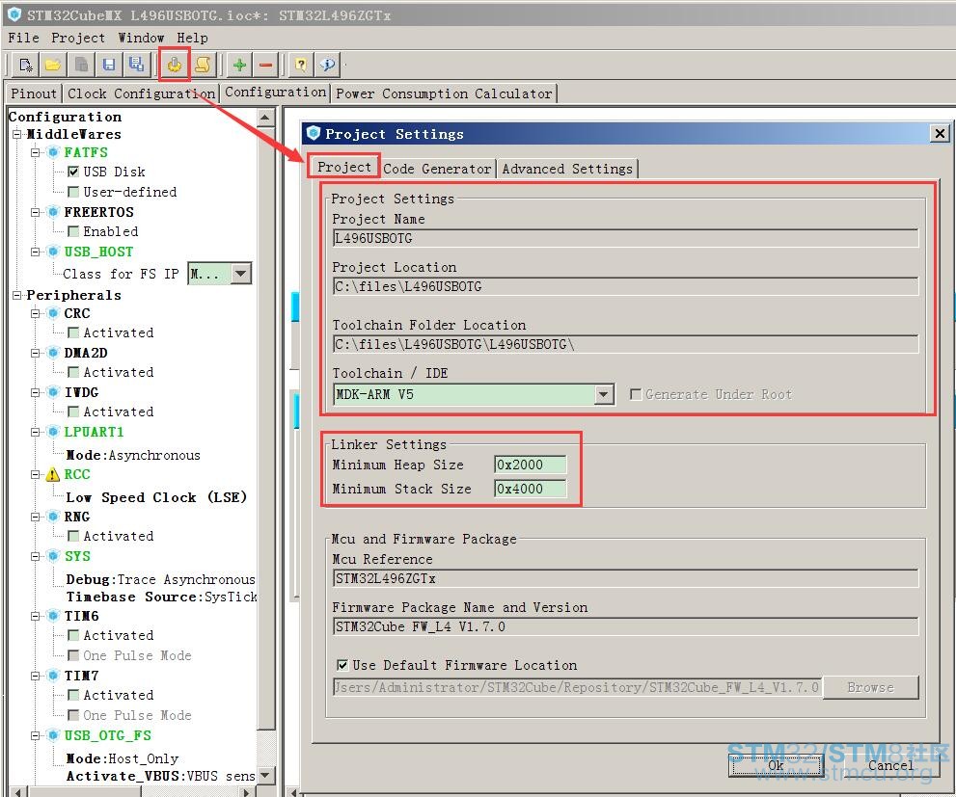Check Activated under TIM7
This screenshot has width=956, height=797.
click(73, 695)
